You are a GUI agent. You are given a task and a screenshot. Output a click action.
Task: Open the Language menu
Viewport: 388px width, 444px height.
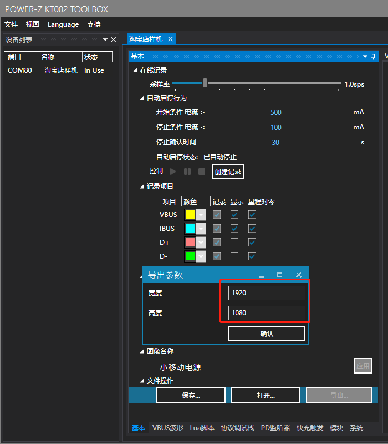tap(63, 24)
